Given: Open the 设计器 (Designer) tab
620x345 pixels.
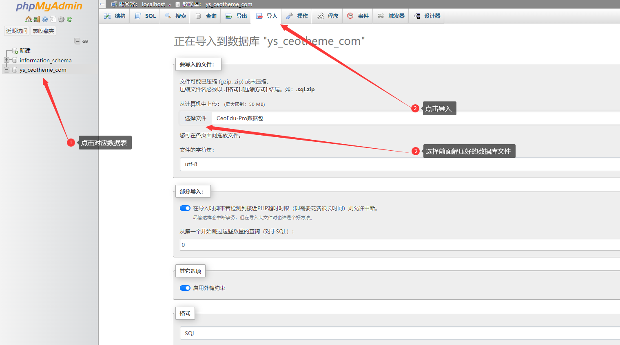Looking at the screenshot, I should 427,16.
